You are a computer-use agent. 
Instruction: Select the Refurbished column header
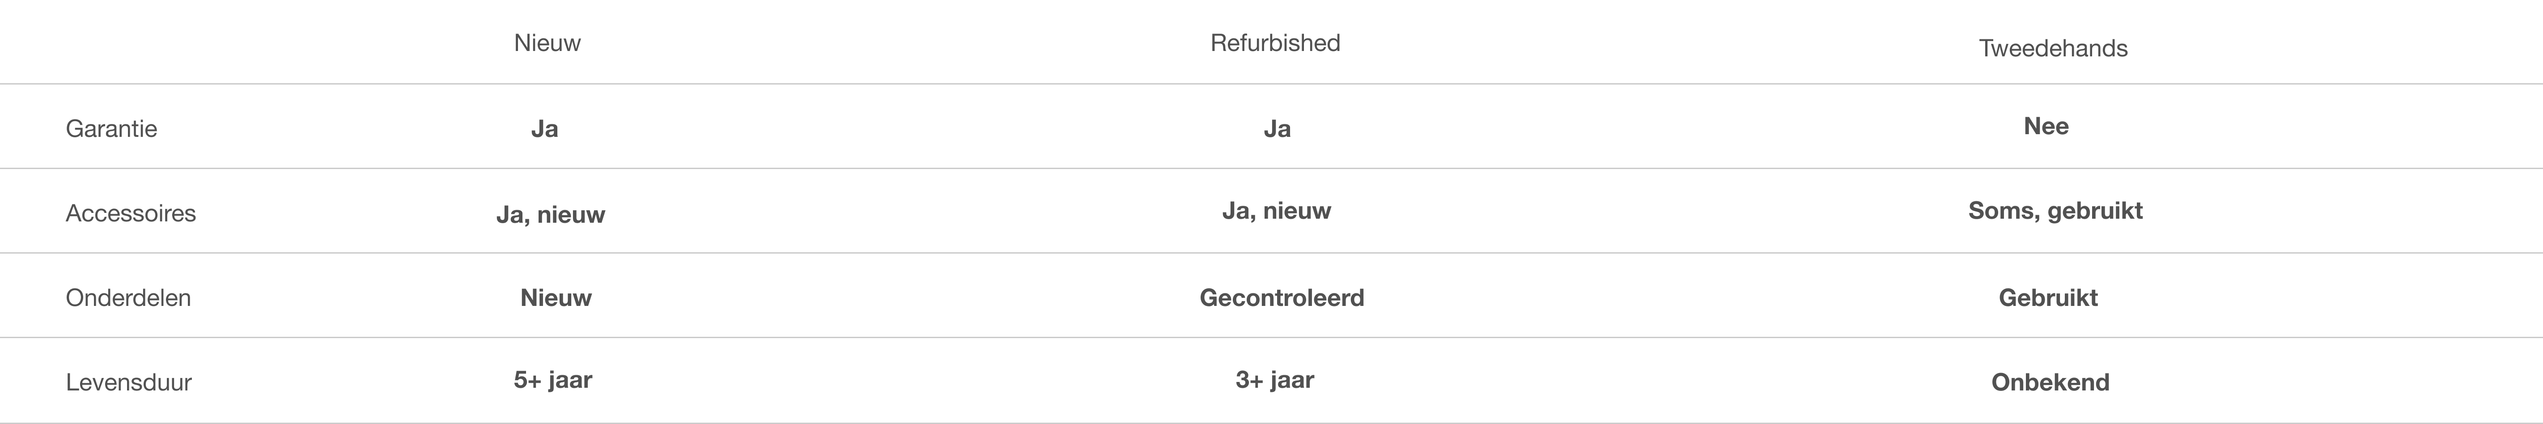pos(1274,43)
